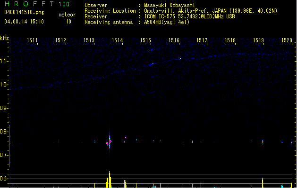
Task: Click the date stamp 04.08.14 15:10
Action: point(24,22)
